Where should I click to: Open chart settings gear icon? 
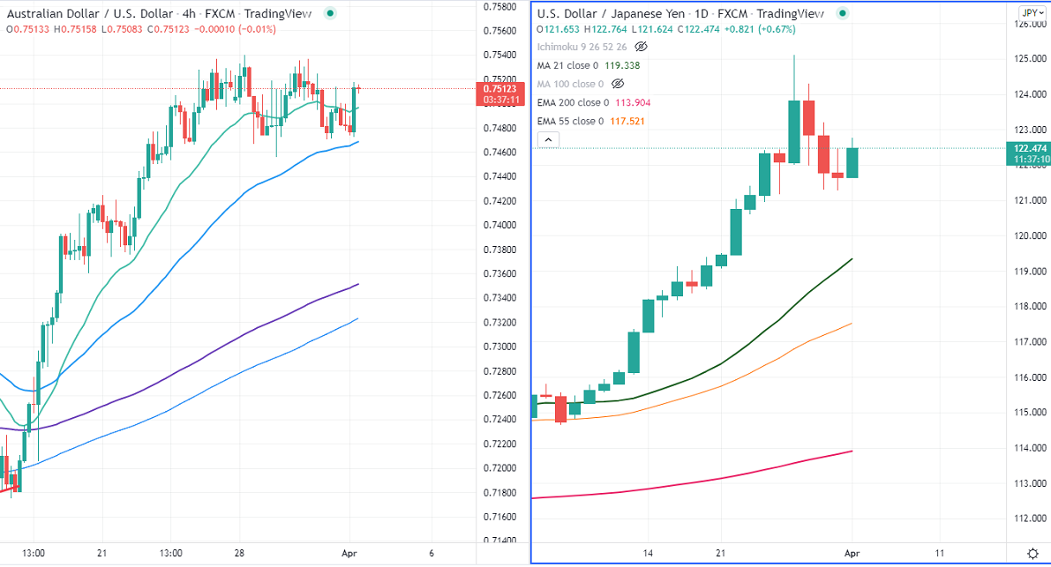[1032, 553]
